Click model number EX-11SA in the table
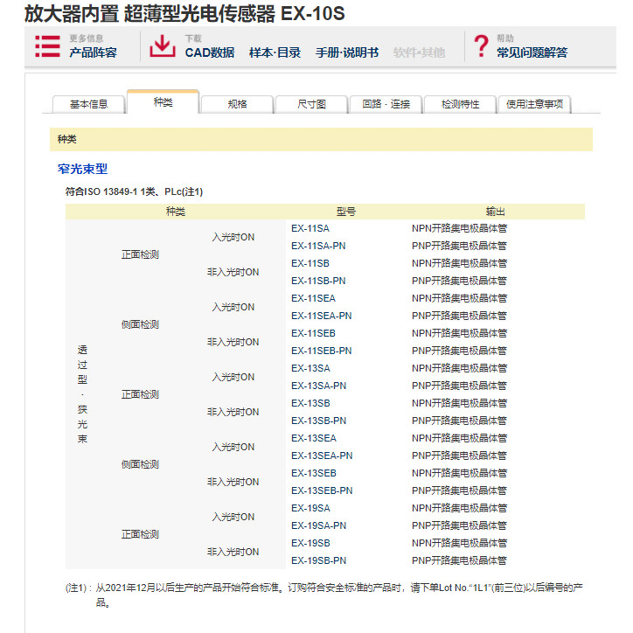This screenshot has width=633, height=633. 310,228
